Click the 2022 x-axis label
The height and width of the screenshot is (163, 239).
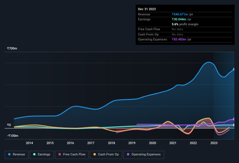pyautogui.click(x=193, y=143)
